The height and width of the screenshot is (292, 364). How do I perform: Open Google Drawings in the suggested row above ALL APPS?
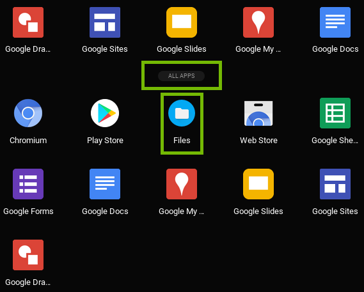(28, 22)
